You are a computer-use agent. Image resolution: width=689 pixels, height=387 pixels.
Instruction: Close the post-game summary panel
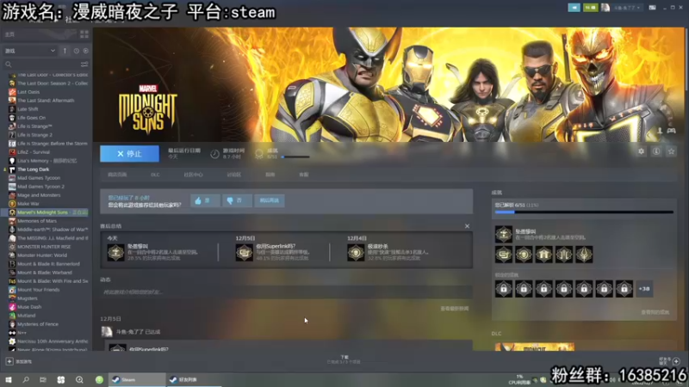point(467,226)
